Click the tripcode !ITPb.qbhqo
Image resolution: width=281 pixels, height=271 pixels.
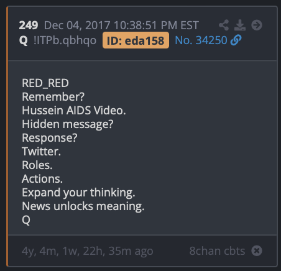click(x=65, y=40)
